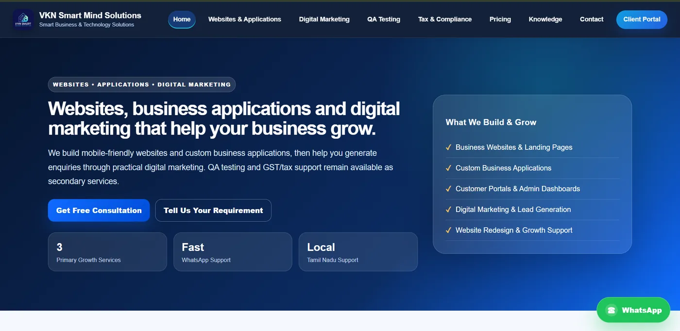Open the WhatsApp chat button
This screenshot has width=680, height=331.
click(633, 310)
